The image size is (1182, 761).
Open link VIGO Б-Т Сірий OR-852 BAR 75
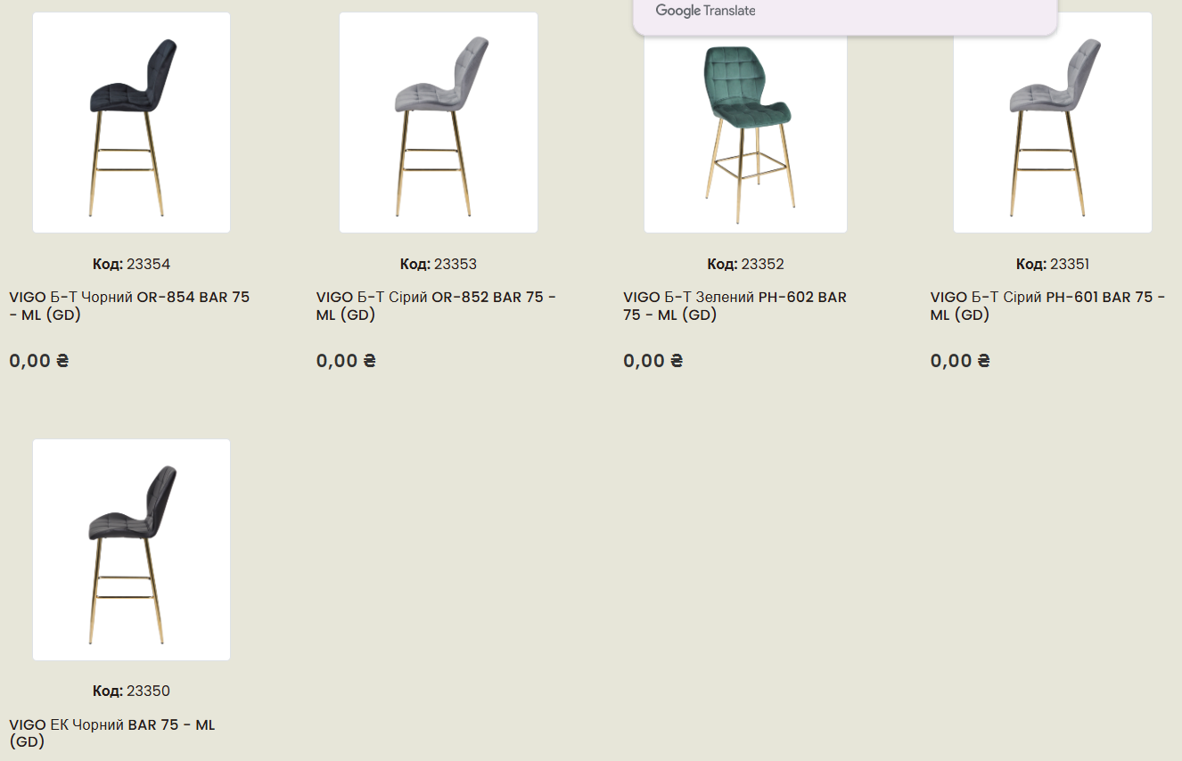point(436,306)
